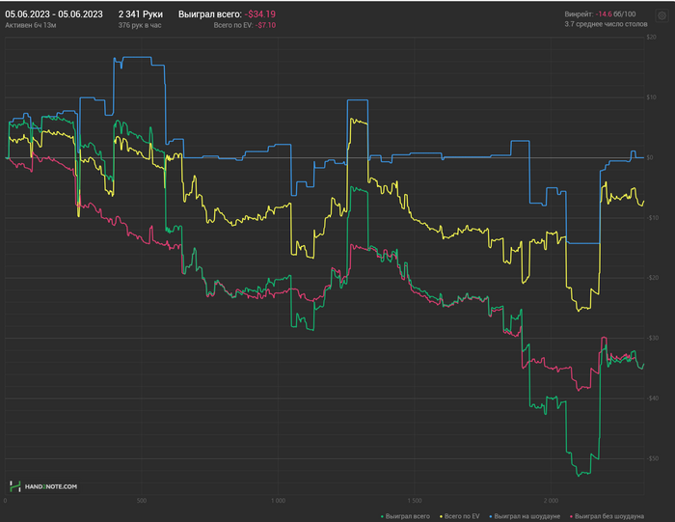Click the 1 000 x-axis label
Screen dimensions: 675x522
(x=278, y=501)
